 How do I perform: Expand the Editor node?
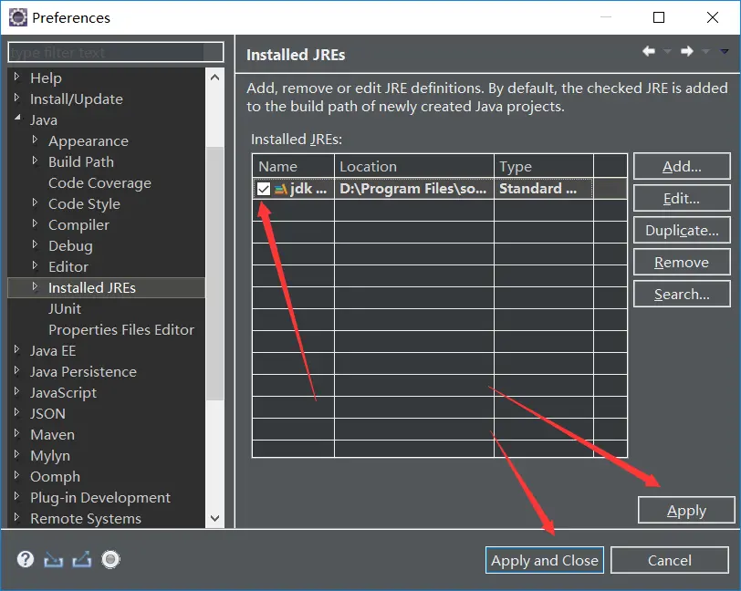35,265
